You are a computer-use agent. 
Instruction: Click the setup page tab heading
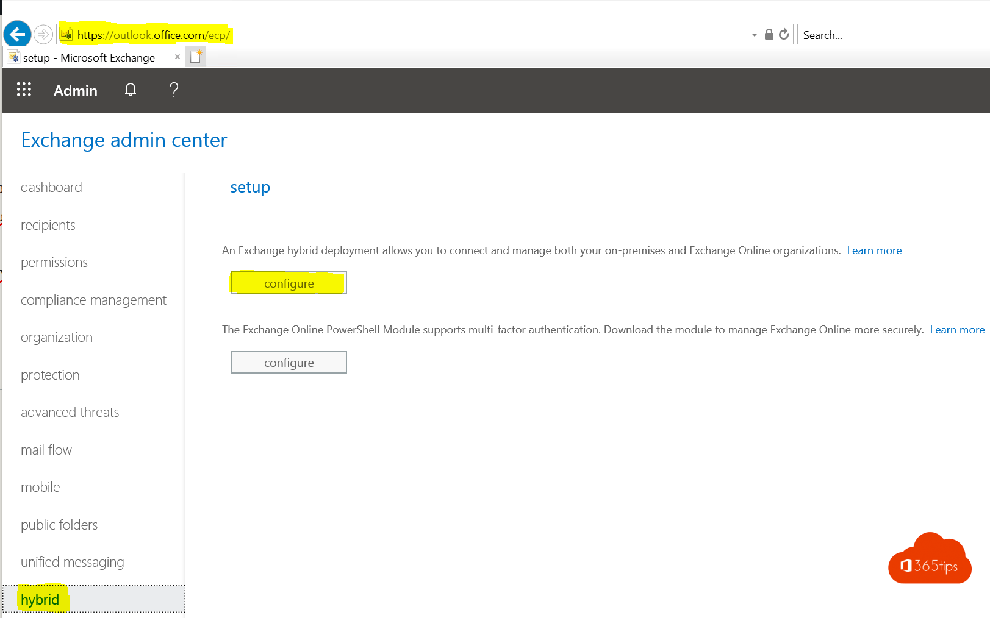click(250, 187)
